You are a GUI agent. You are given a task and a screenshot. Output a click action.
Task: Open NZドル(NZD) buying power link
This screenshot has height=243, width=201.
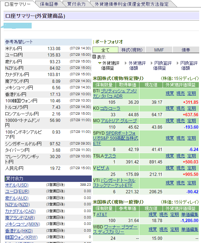(17, 205)
